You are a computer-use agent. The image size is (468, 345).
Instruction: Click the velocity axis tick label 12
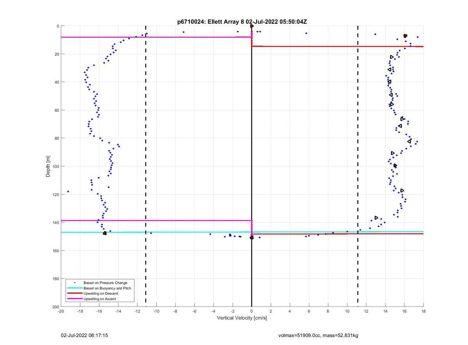tap(366, 311)
